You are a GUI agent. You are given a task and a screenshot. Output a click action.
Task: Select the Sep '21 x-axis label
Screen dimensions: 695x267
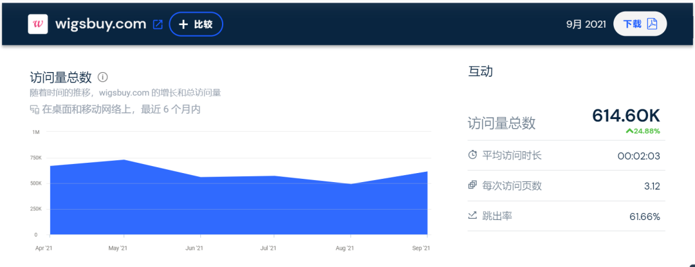point(420,248)
